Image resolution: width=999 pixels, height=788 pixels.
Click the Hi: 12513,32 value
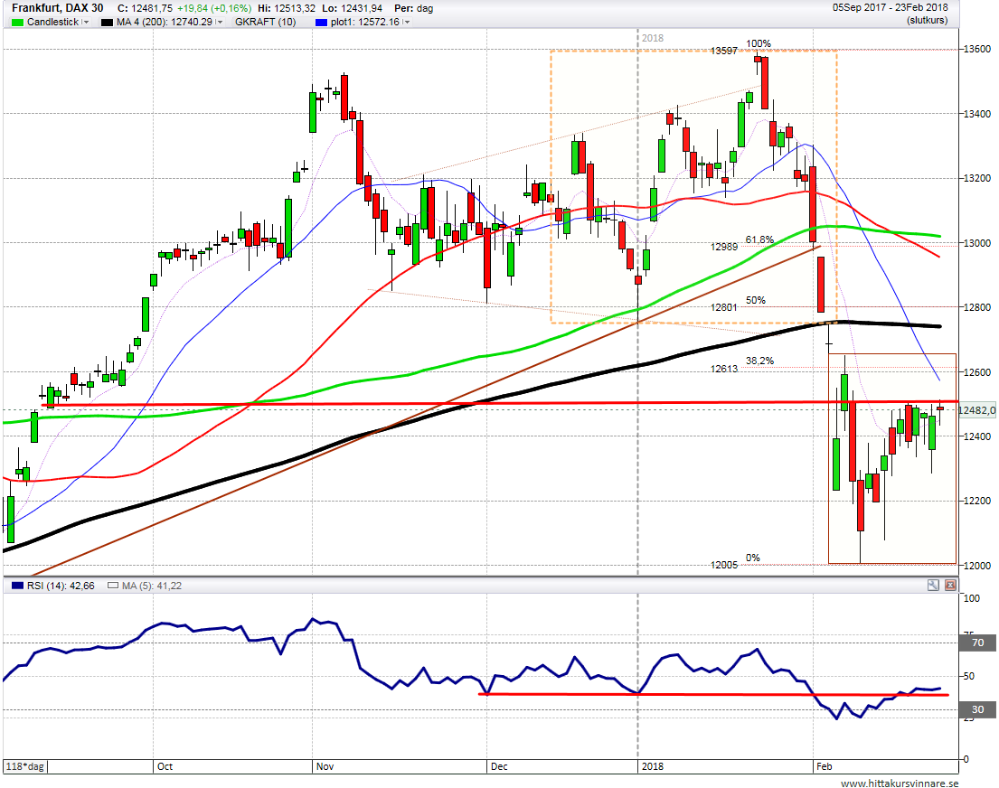pos(286,8)
